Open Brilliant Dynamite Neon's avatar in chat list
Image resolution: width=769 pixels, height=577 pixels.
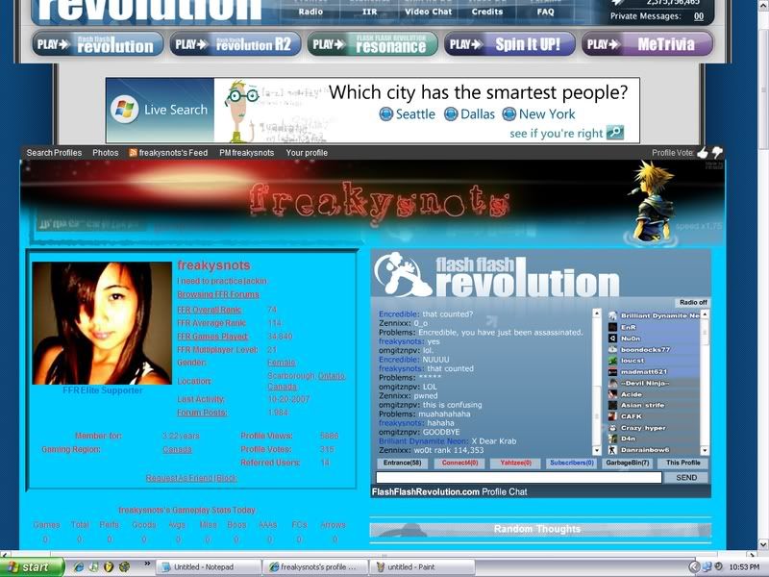(x=612, y=316)
